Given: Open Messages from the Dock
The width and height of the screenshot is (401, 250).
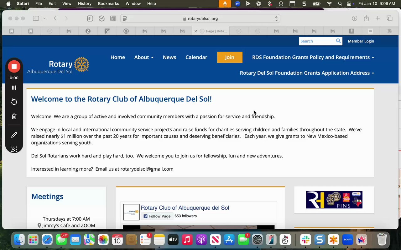Looking at the screenshot, I should pos(61,240).
